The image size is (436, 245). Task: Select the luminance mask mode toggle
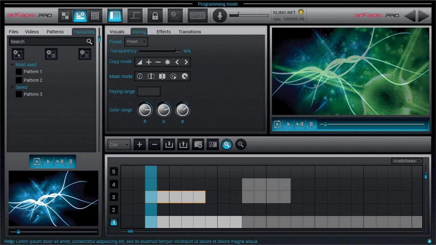point(140,76)
